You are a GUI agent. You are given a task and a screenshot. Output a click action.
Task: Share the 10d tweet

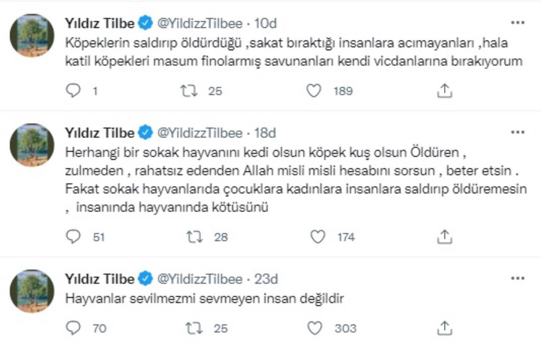click(x=445, y=90)
